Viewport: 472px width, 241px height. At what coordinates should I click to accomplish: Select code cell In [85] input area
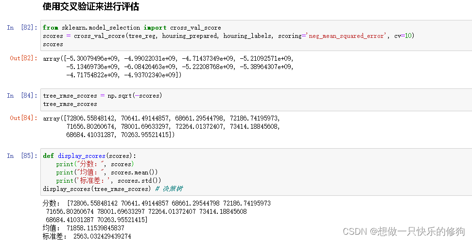[x=256, y=172]
